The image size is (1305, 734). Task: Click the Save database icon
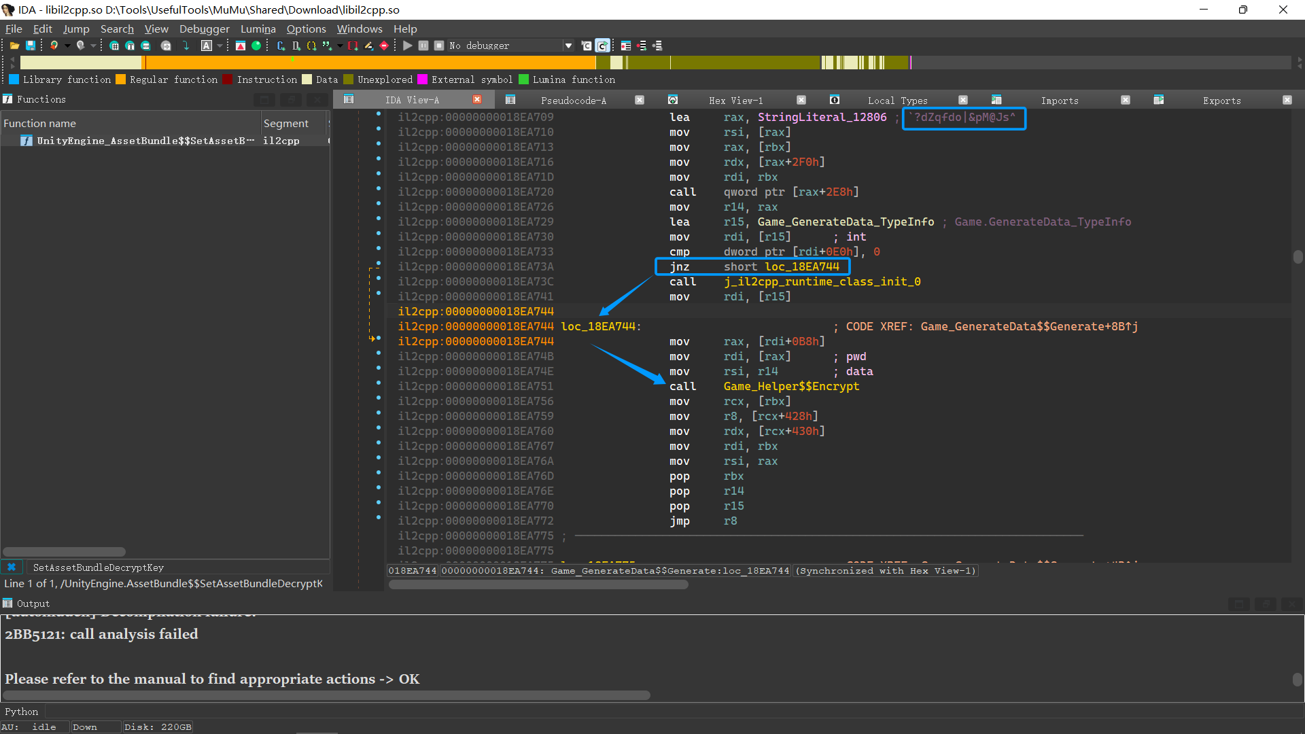pyautogui.click(x=31, y=46)
